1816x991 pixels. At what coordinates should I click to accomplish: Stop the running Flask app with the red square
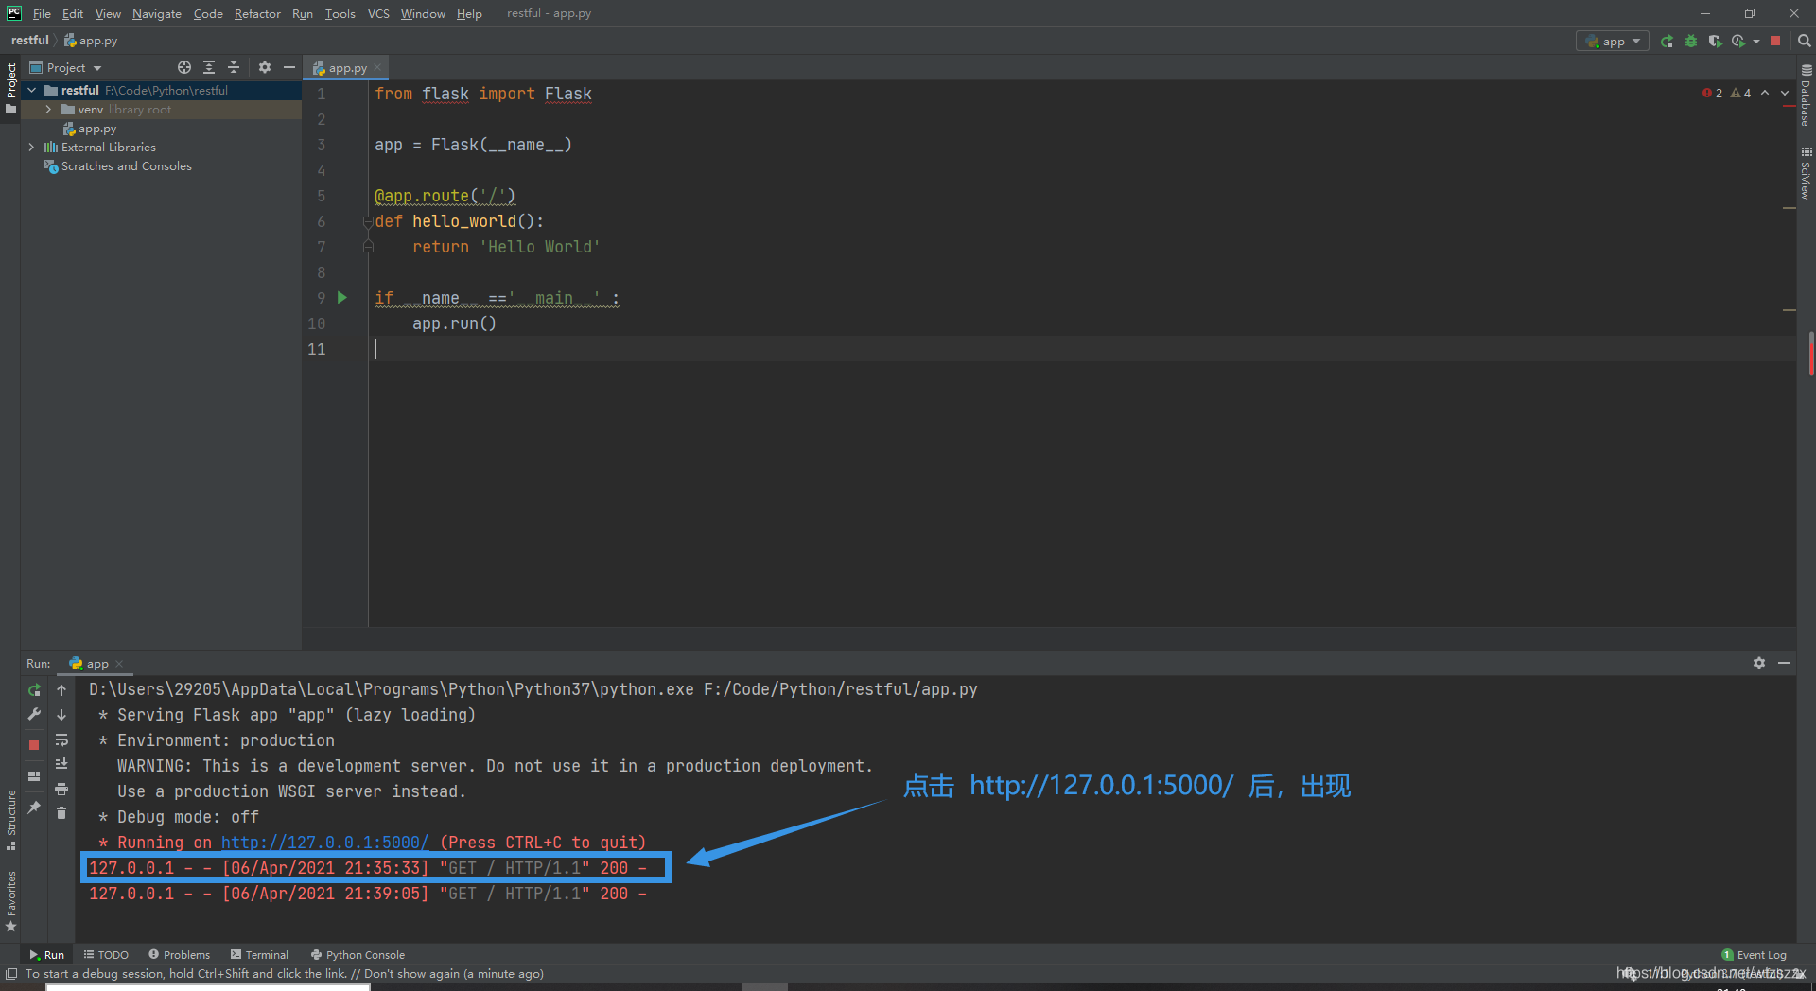1775,41
